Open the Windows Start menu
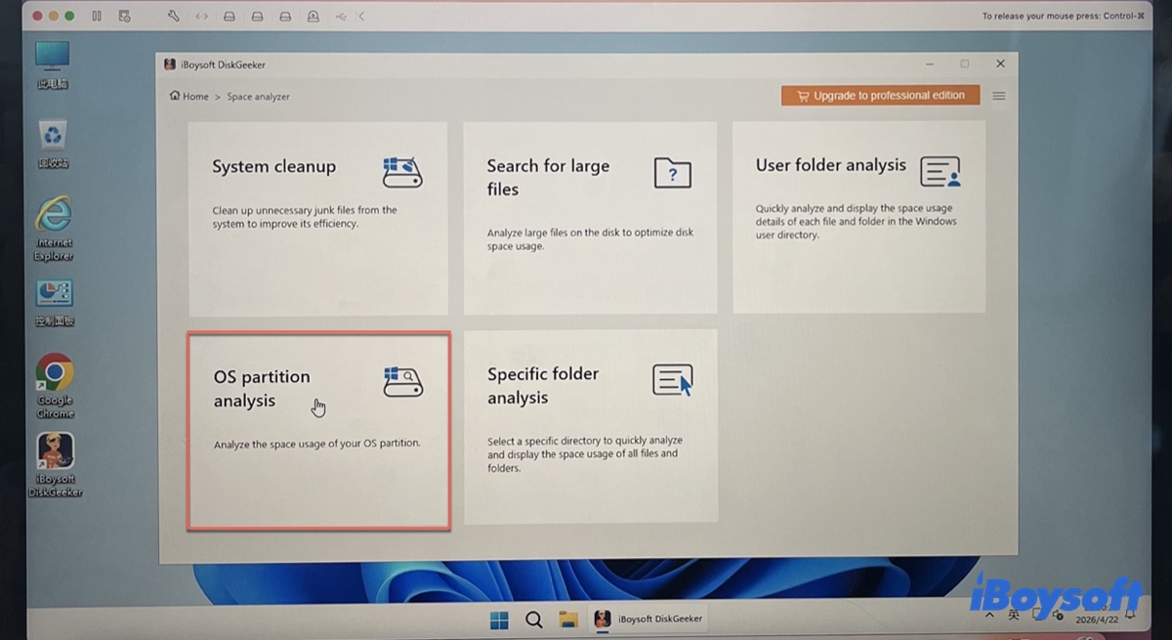1172x640 pixels. (x=499, y=619)
